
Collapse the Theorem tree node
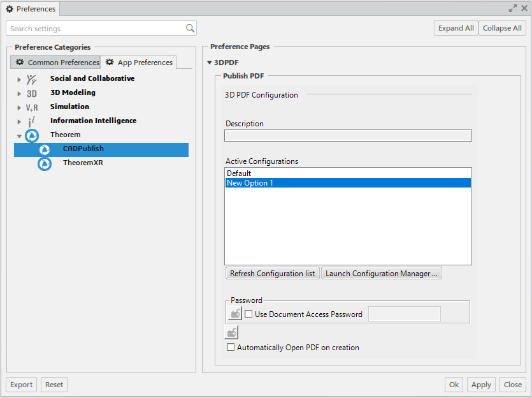coord(19,136)
